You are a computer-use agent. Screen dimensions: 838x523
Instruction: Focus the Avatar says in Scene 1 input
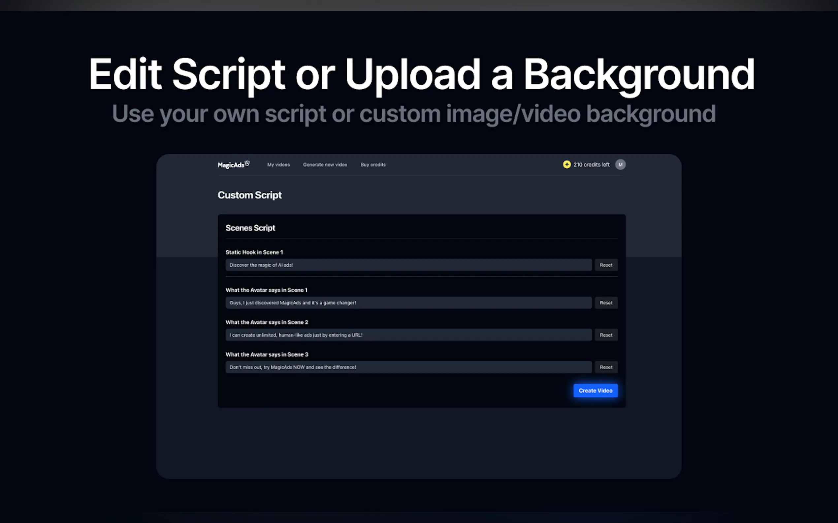tap(408, 303)
